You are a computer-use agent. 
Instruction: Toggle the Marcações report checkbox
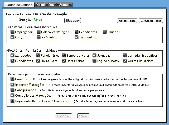click(x=12, y=56)
